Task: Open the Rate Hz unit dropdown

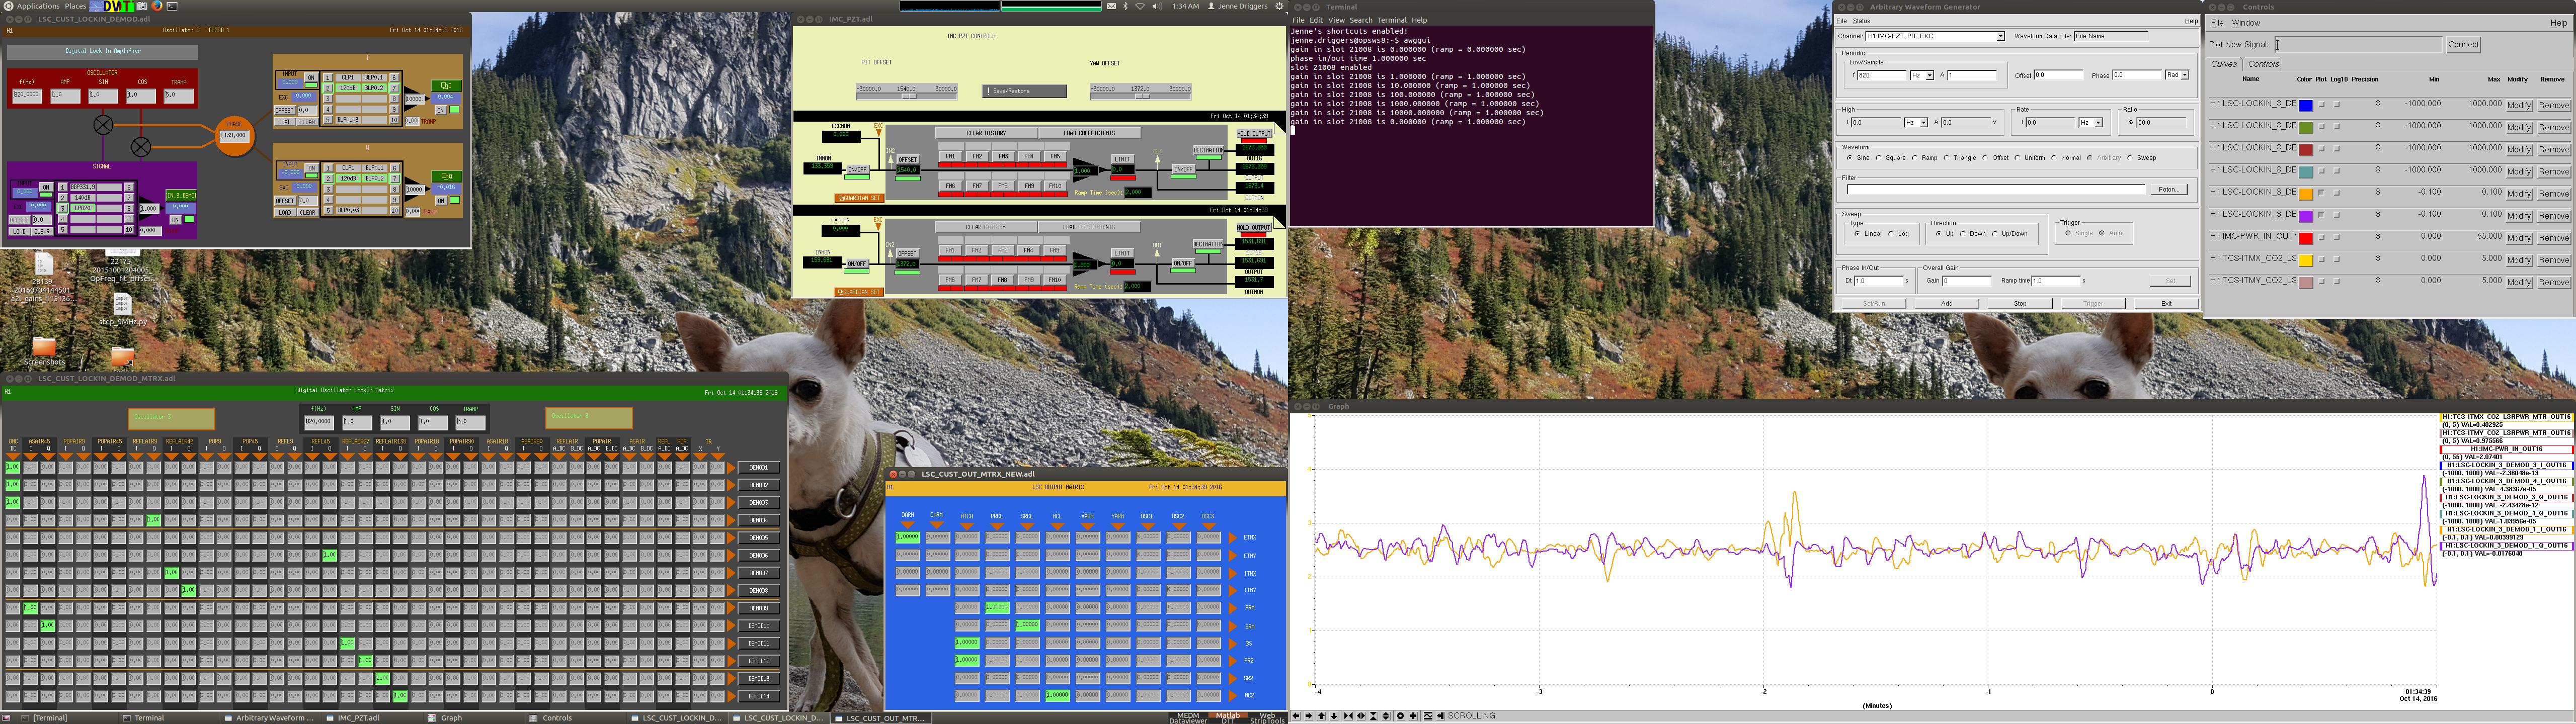Action: coord(2098,123)
